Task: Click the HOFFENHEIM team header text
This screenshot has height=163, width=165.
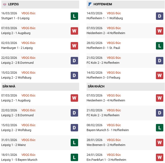Action: pyautogui.click(x=103, y=4)
